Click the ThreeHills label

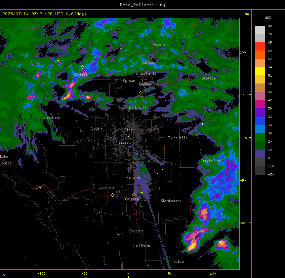(x=178, y=138)
